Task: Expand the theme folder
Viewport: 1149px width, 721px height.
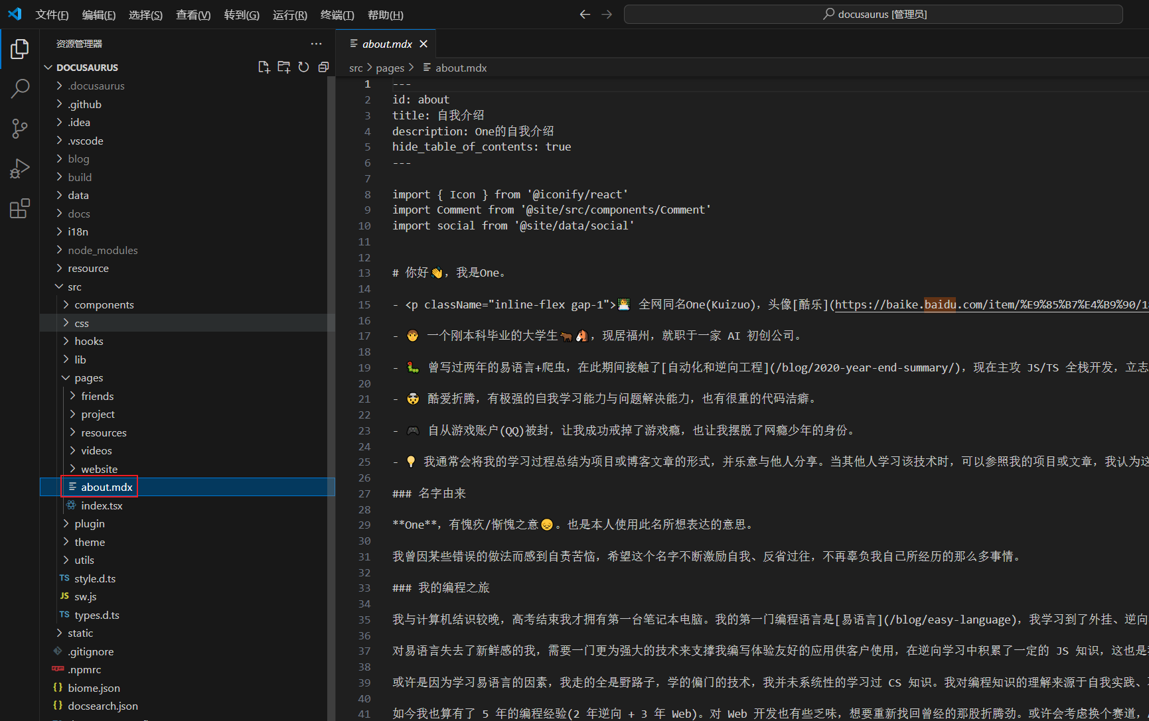Action: coord(66,542)
